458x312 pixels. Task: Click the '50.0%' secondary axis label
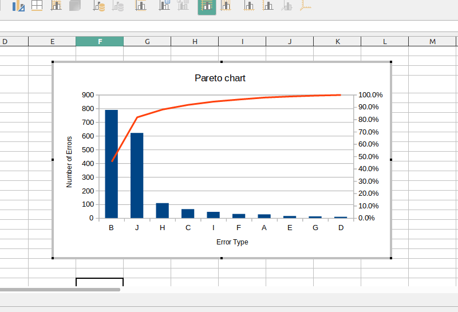click(x=368, y=157)
